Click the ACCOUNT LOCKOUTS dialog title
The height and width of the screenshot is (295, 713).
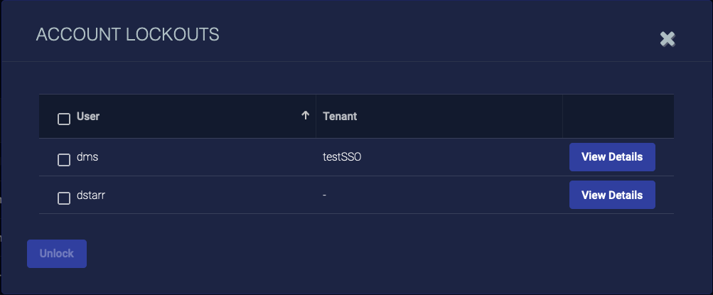click(x=127, y=34)
